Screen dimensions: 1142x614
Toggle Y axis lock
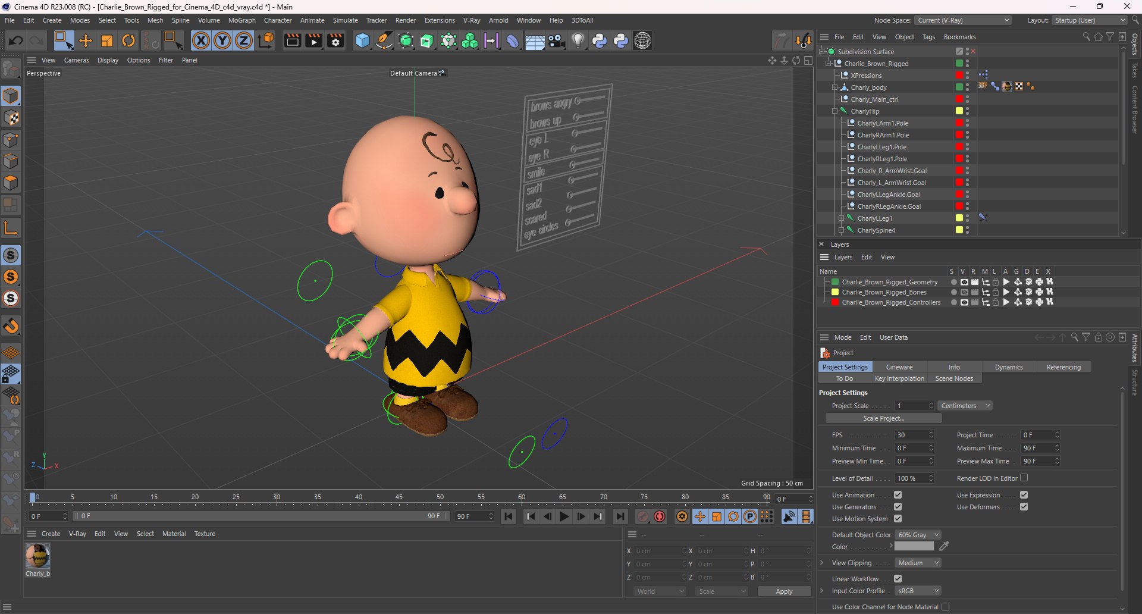[x=222, y=40]
